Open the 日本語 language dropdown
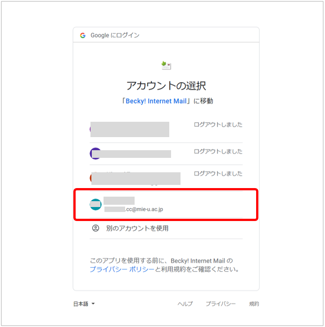 click(x=84, y=304)
